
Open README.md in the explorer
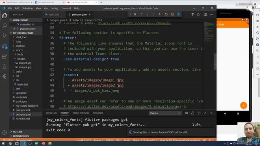click(x=23, y=119)
